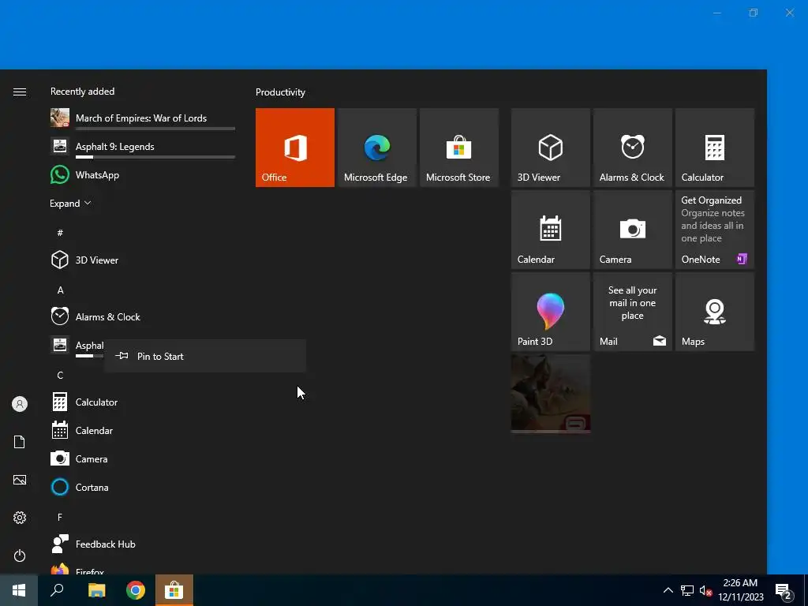Switch to Microsoft Store taskbar icon
The height and width of the screenshot is (606, 808).
click(x=174, y=590)
